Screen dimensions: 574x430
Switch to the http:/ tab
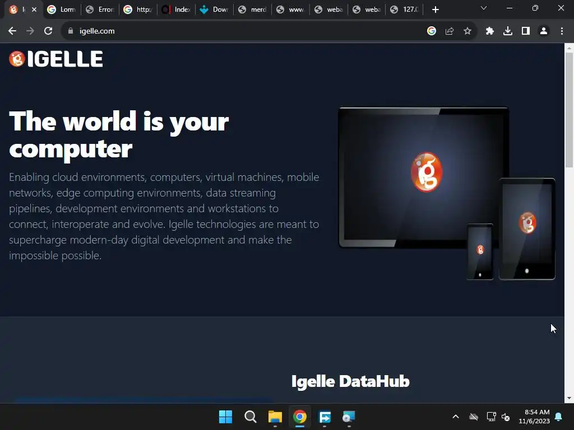[x=138, y=10]
